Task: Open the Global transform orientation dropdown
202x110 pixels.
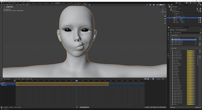Action: [78, 5]
